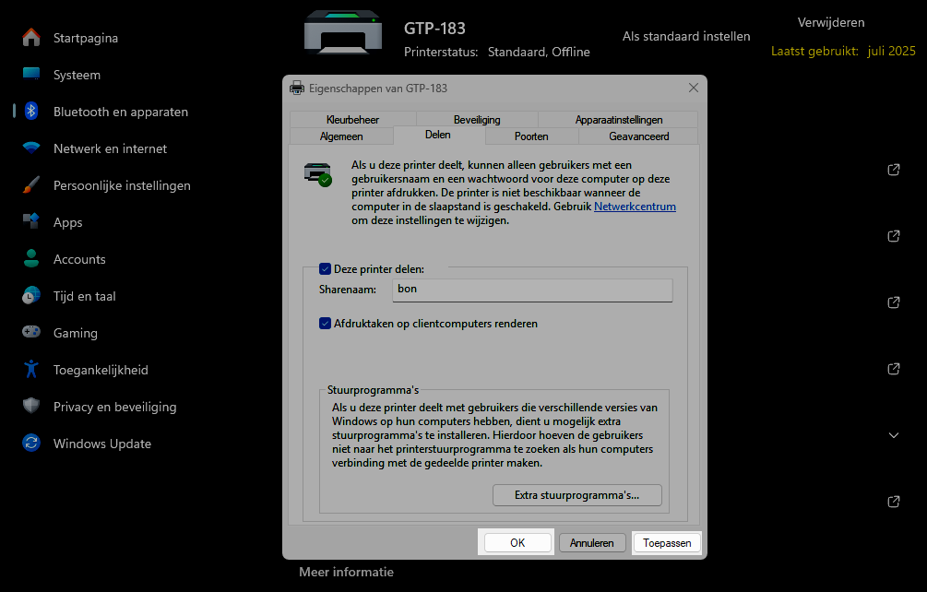Screen dimensions: 927x592
Task: Switch to the Algemeen tab
Action: [341, 136]
